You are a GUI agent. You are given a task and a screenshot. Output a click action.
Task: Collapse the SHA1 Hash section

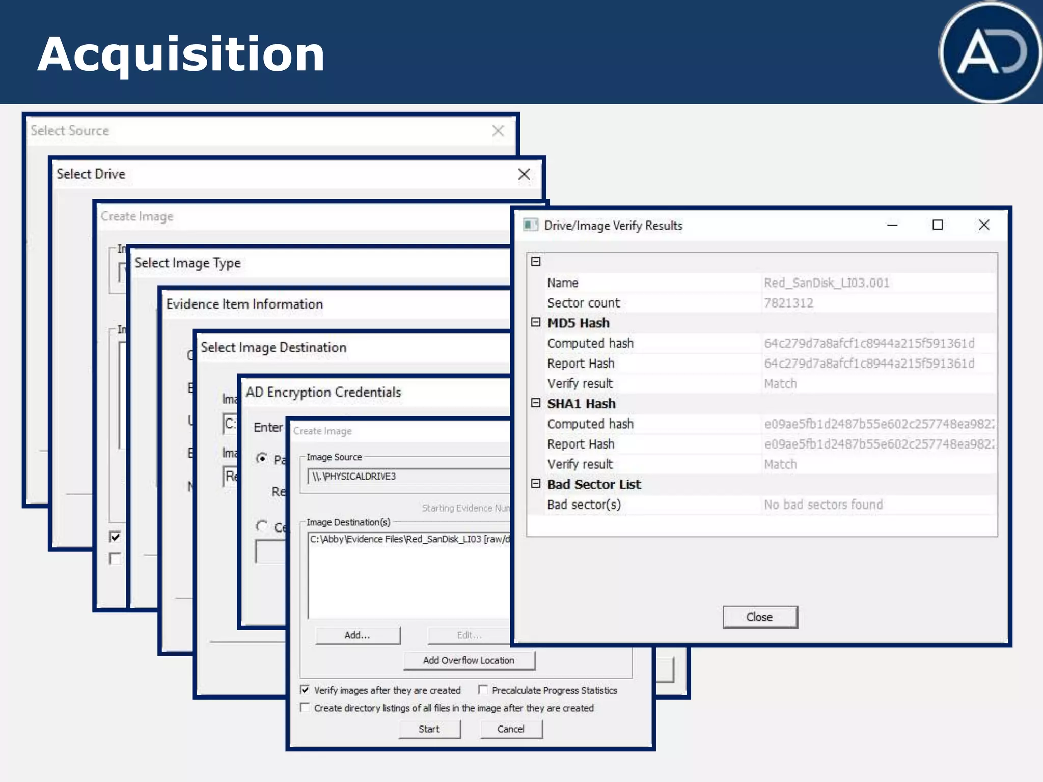(x=536, y=403)
